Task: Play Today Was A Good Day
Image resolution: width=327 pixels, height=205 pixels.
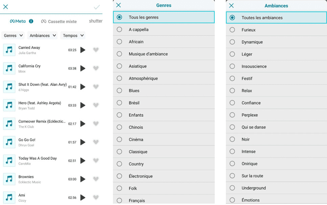Action: tap(83, 161)
